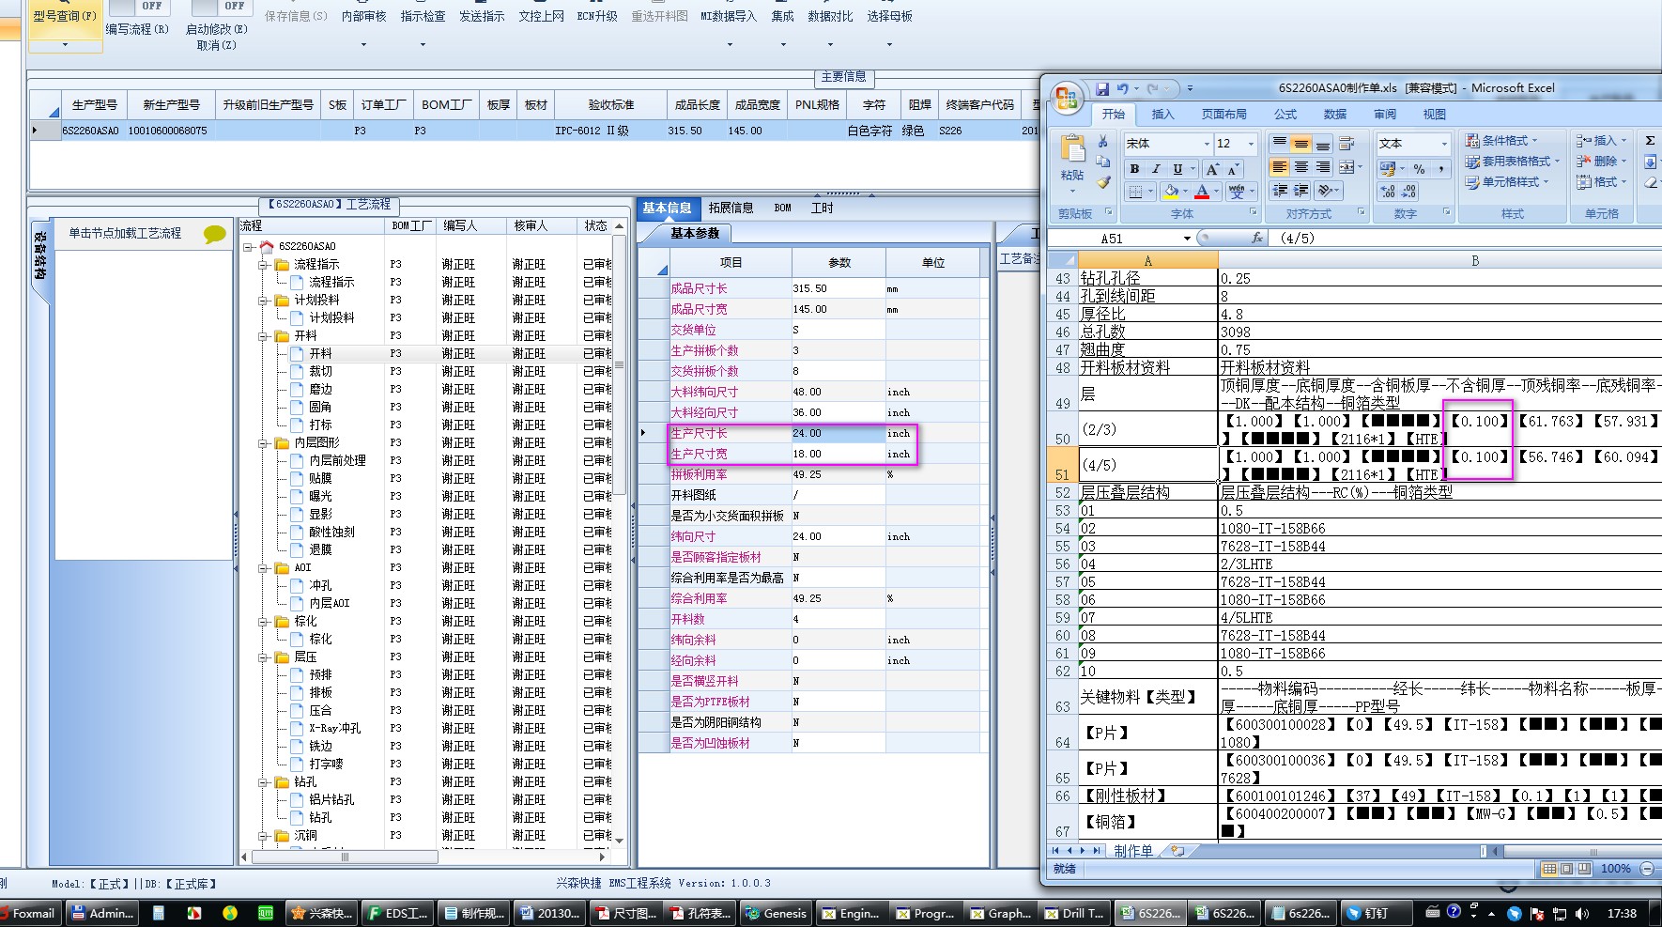Open the 拓展信息 tab
1662x927 pixels.
tap(731, 208)
